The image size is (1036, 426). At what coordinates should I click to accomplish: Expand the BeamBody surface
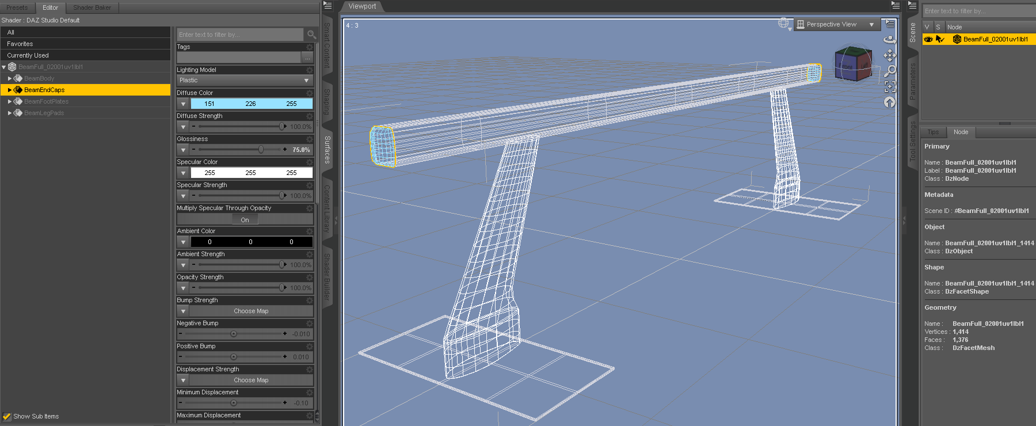point(10,78)
